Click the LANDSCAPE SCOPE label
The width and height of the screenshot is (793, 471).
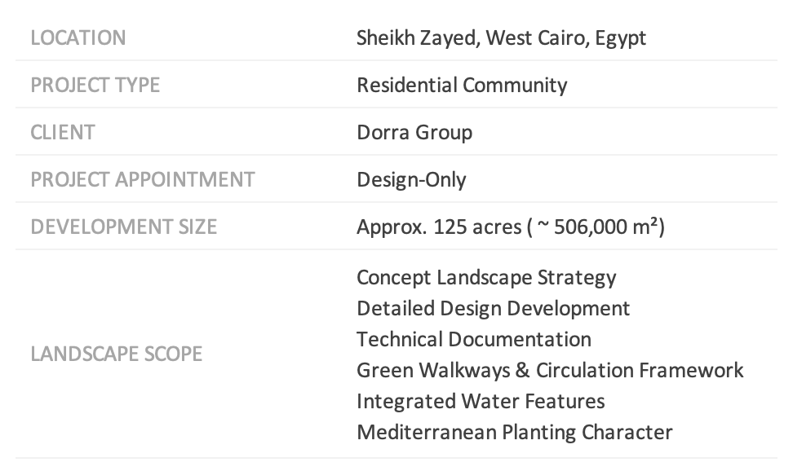pos(116,354)
